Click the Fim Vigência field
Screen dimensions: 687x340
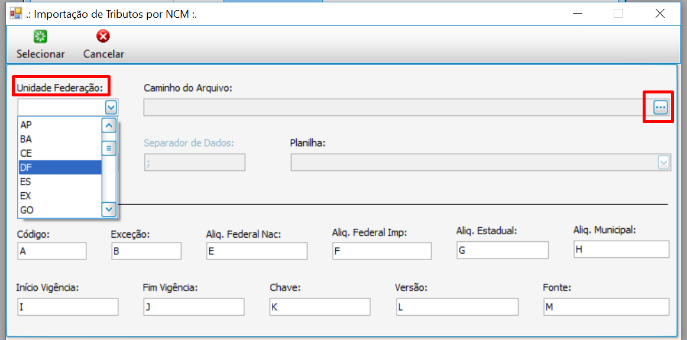pyautogui.click(x=194, y=307)
